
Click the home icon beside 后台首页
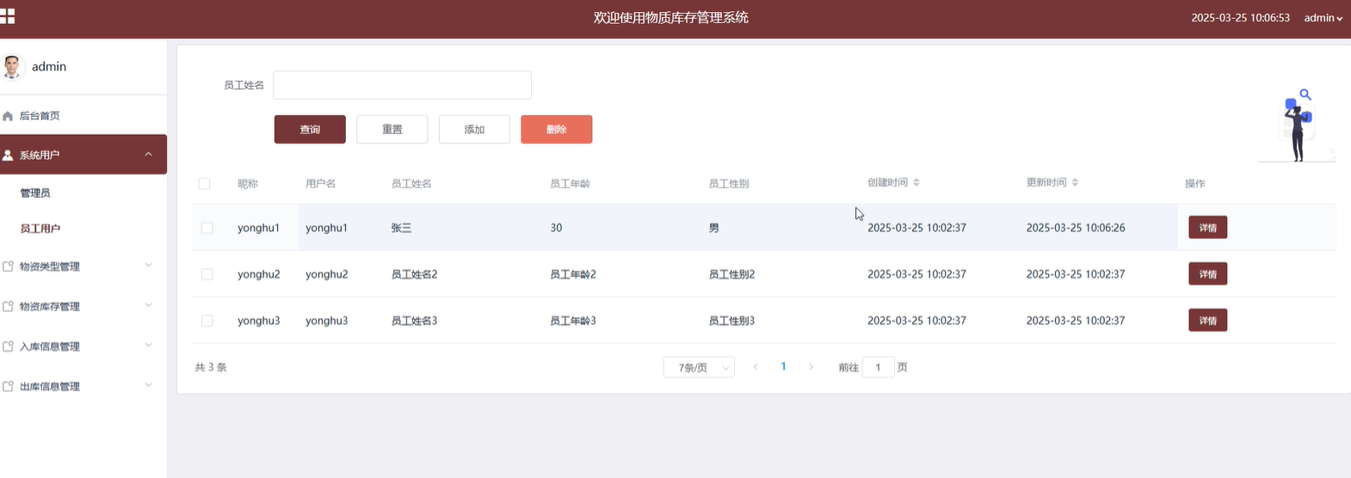click(8, 116)
